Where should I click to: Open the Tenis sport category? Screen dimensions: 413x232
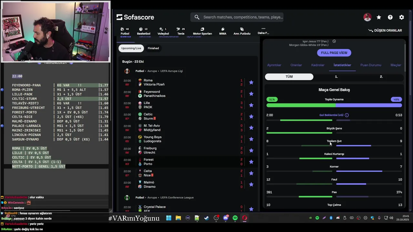[181, 31]
